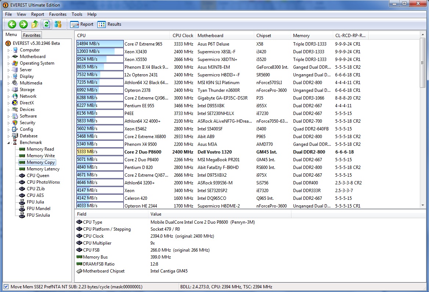429x292 pixels.
Task: Select the Dell Vostro 1320 row
Action: click(222, 152)
